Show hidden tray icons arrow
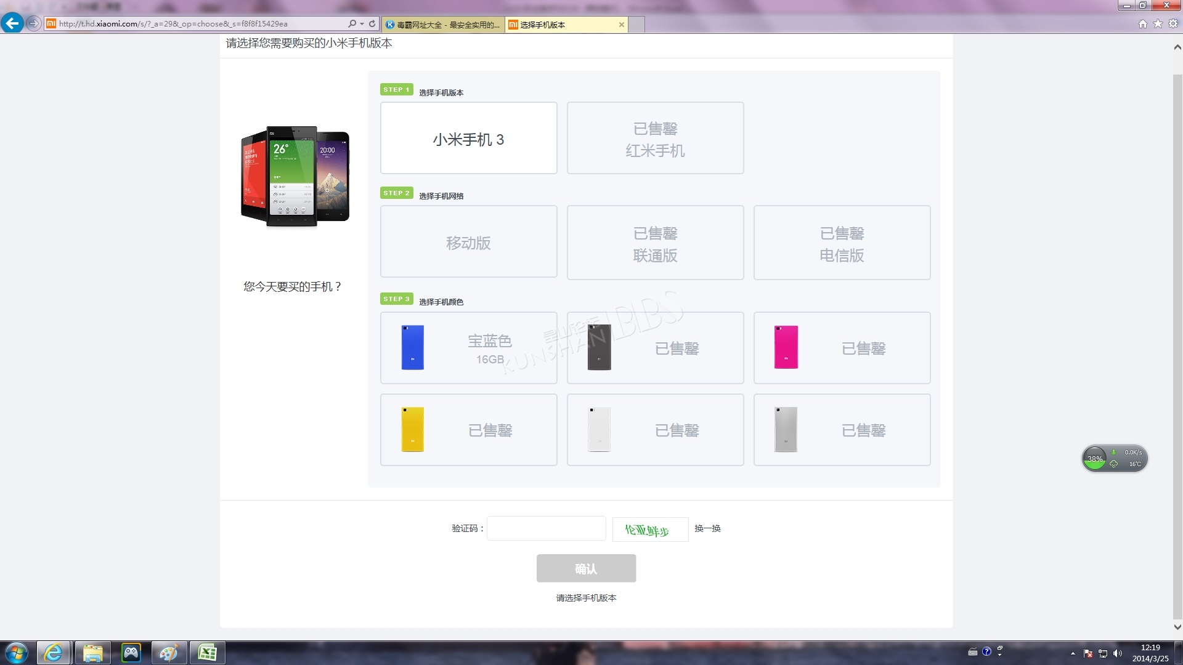The width and height of the screenshot is (1183, 665). 1073,653
